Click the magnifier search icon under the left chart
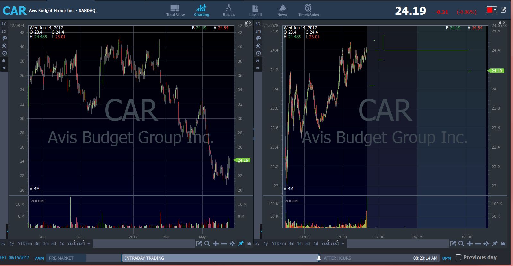This screenshot has height=266, width=513. (x=207, y=244)
